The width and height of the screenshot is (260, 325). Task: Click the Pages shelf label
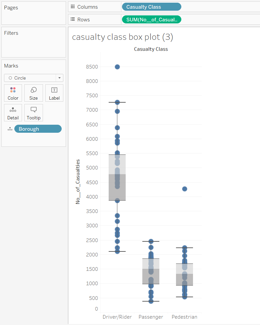click(11, 8)
